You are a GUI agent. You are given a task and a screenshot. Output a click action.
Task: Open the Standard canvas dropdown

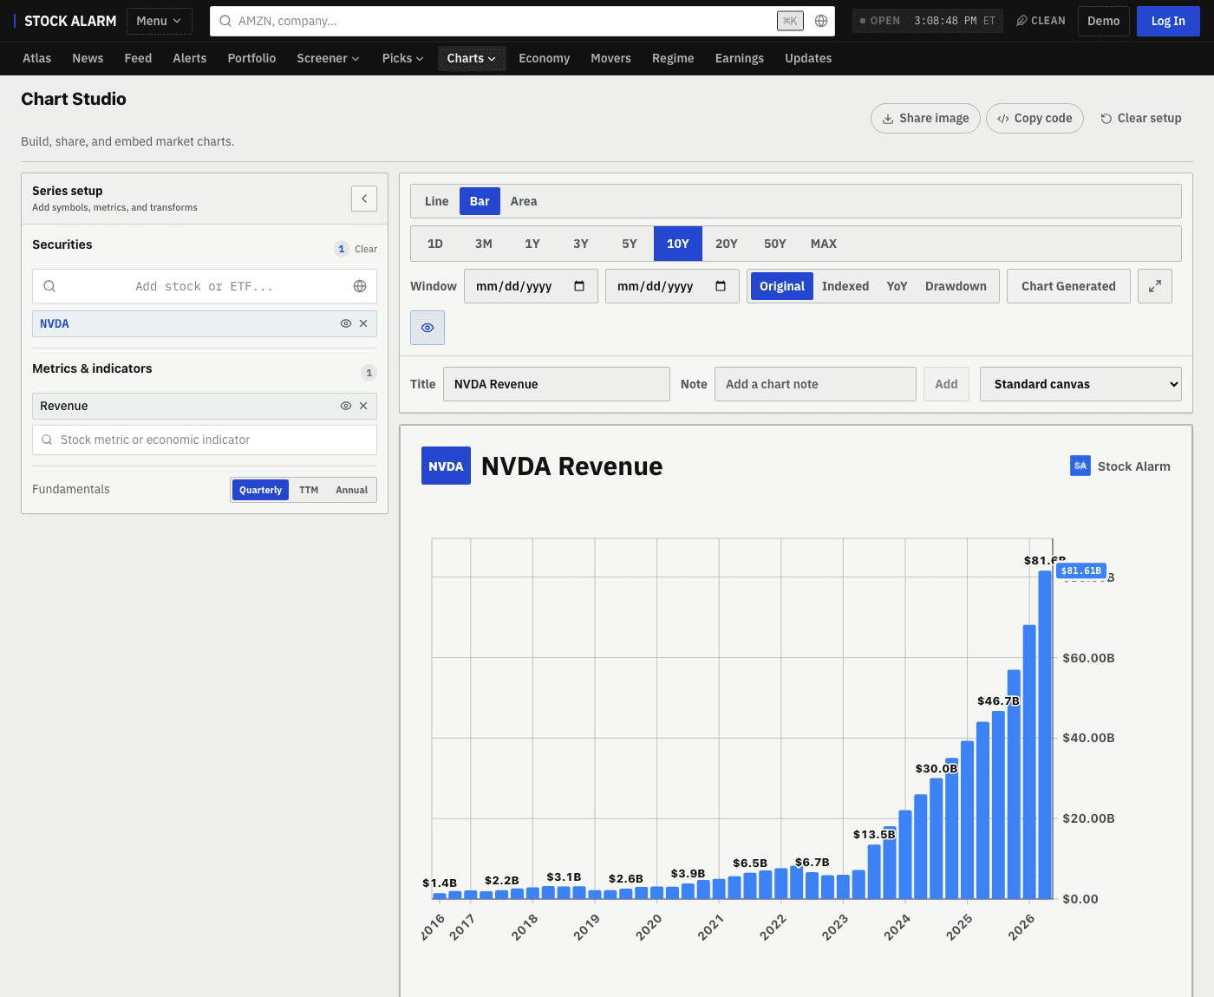click(1080, 384)
